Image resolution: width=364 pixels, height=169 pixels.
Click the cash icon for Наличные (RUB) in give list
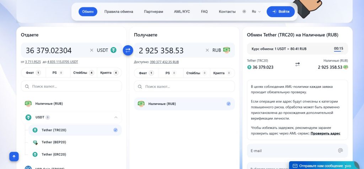click(x=28, y=104)
